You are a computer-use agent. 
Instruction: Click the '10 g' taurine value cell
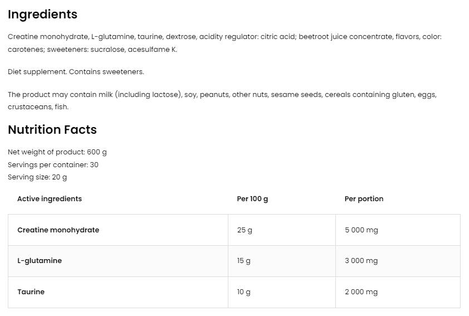(x=244, y=292)
